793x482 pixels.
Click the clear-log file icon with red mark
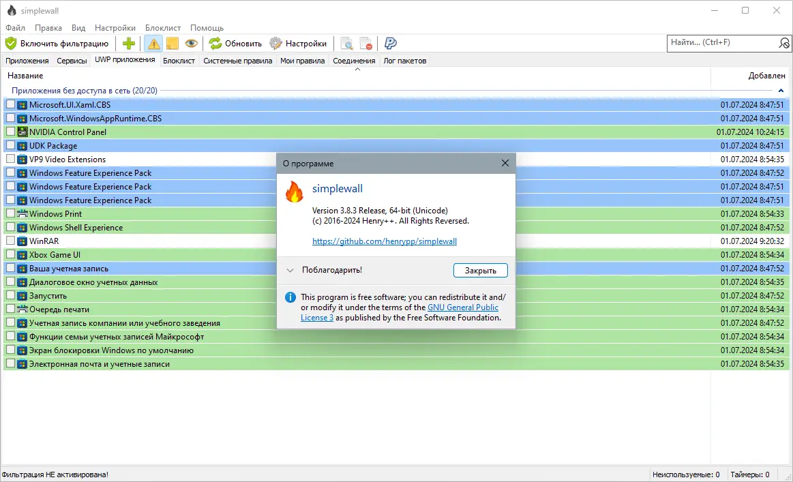pyautogui.click(x=365, y=44)
